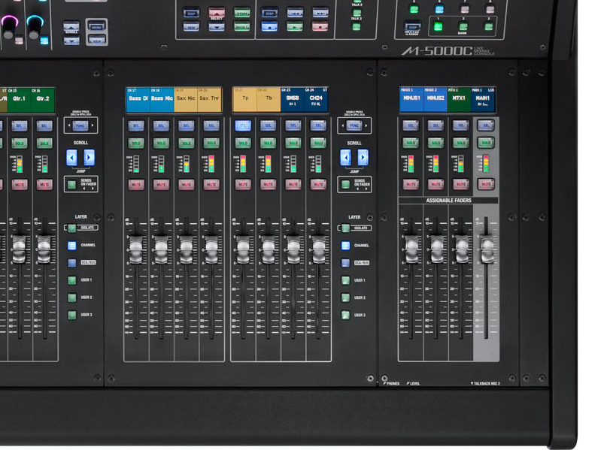Screen dimensions: 607x450
Task: Push the green RECALL scene button
Action: pos(242,26)
